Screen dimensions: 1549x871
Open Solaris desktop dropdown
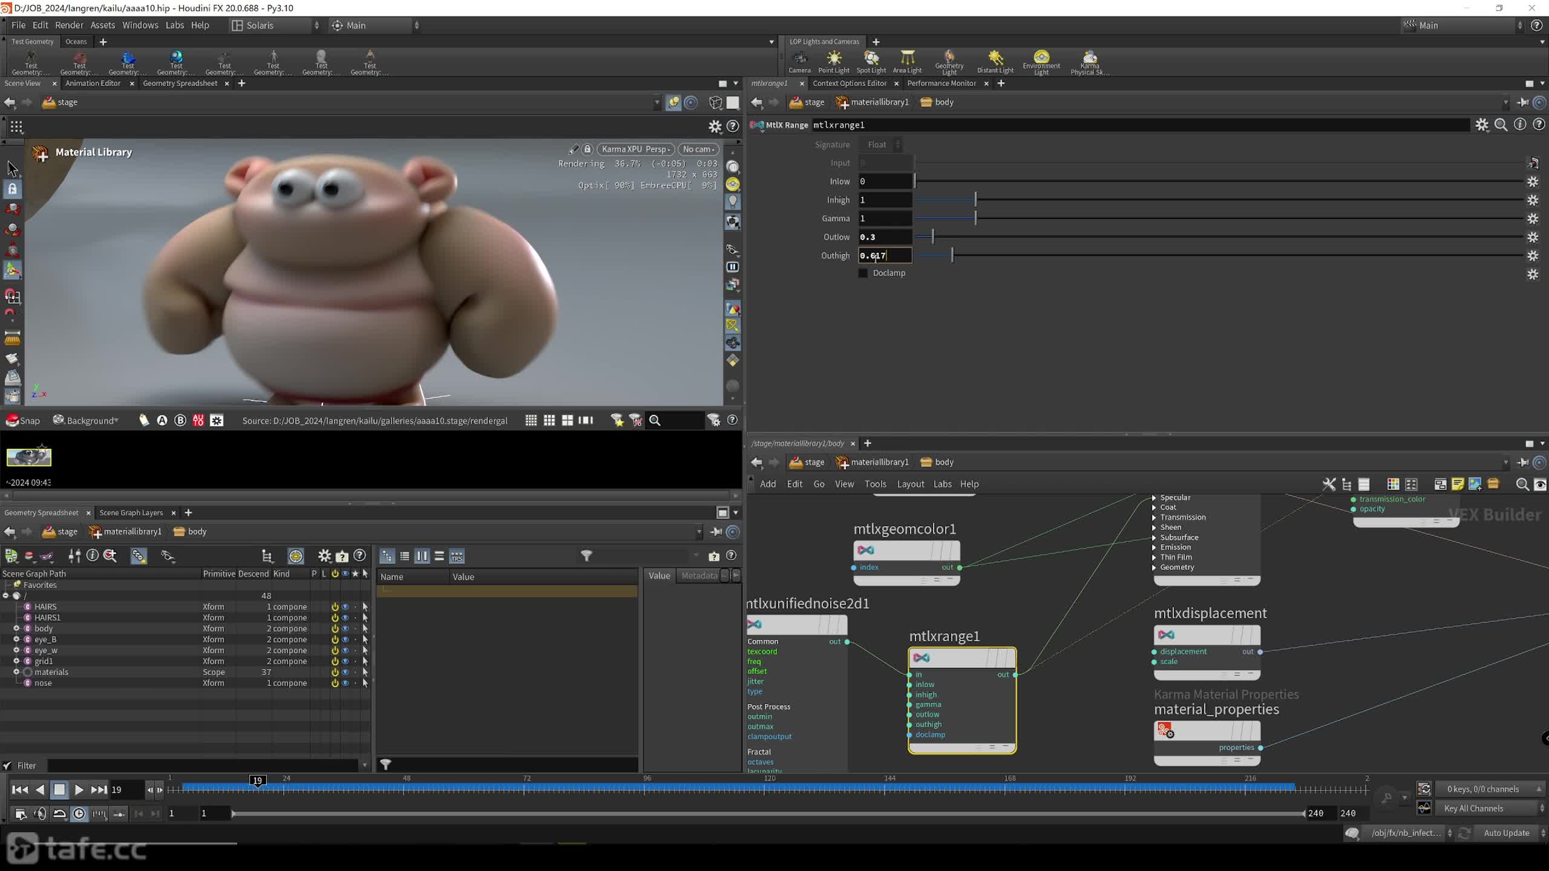(x=276, y=25)
